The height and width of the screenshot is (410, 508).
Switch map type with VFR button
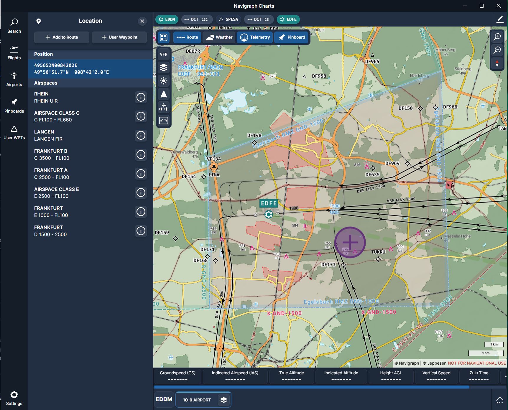coord(164,54)
